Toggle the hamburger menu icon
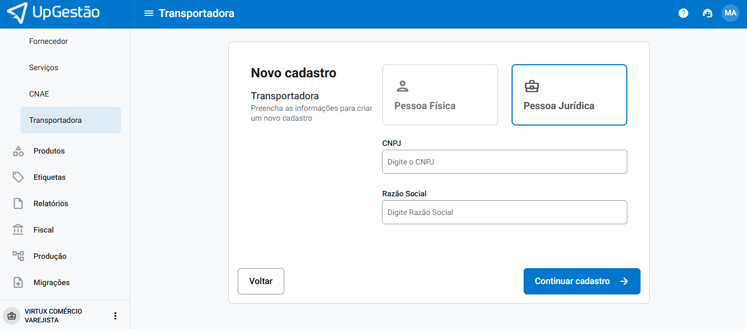The image size is (747, 329). (148, 13)
